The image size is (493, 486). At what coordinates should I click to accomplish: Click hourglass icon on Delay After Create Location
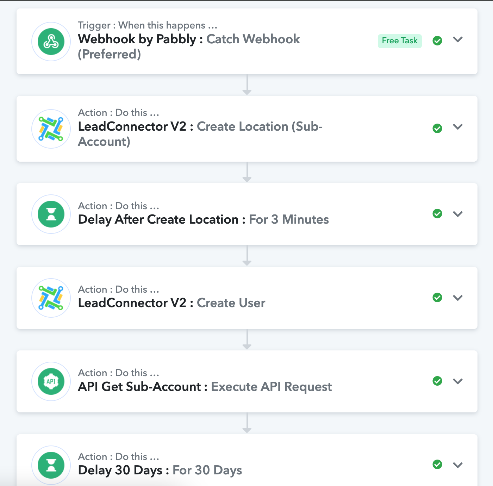point(51,214)
